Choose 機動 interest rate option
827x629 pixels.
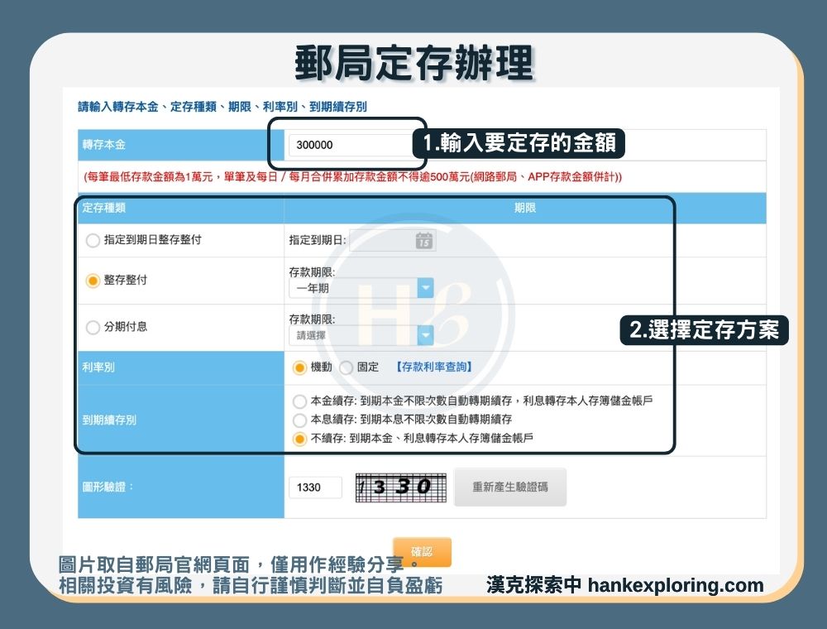click(299, 367)
